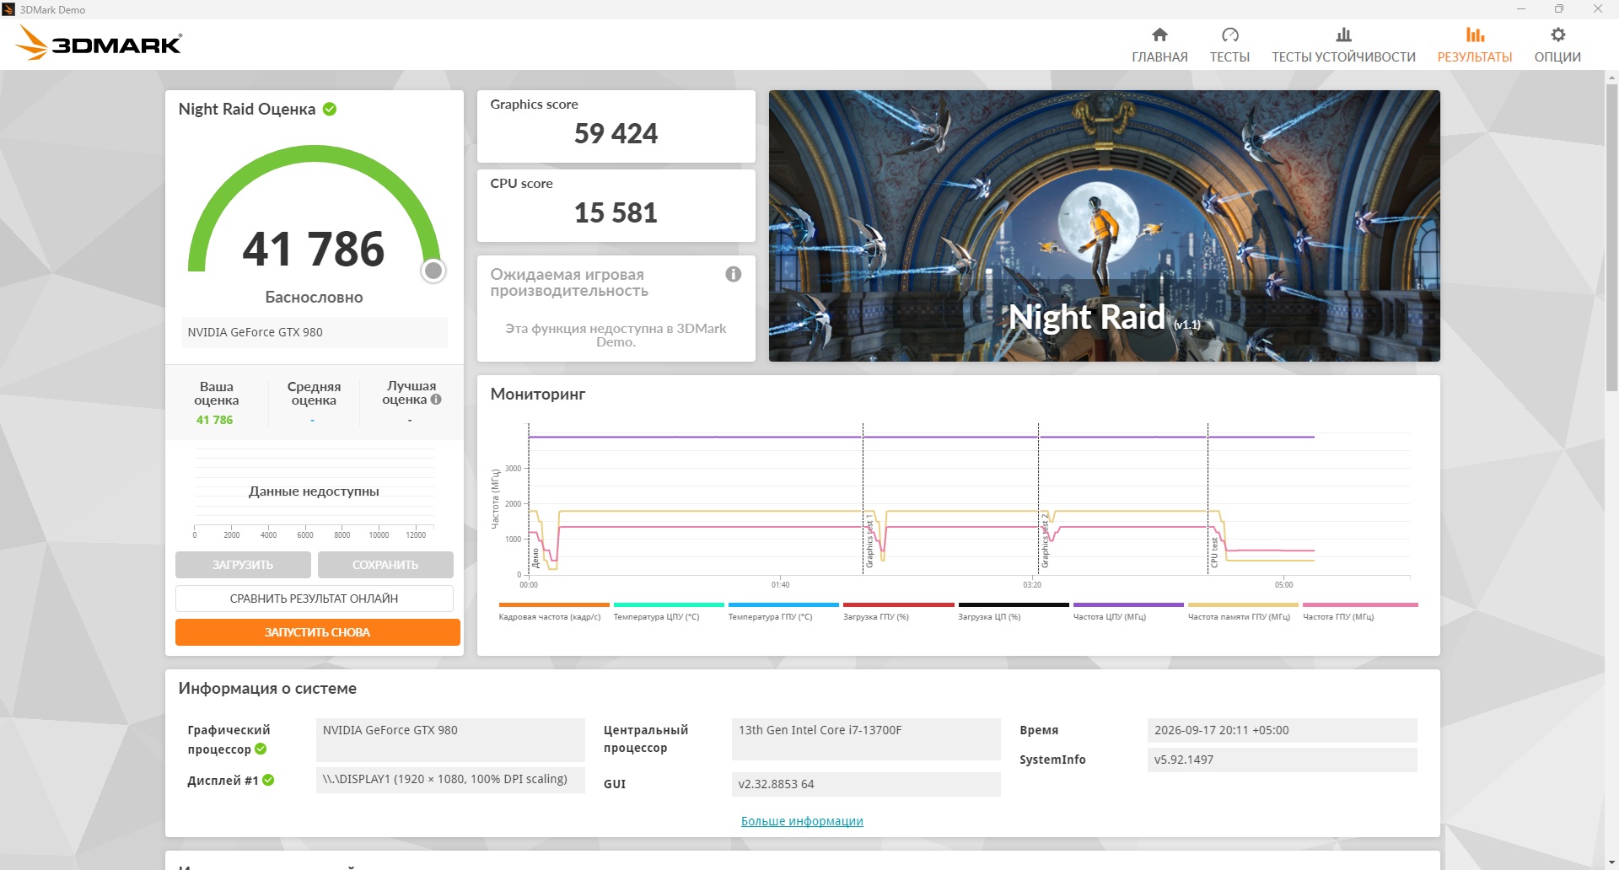Click the Средняя оценка column label
The width and height of the screenshot is (1619, 870).
tap(314, 393)
